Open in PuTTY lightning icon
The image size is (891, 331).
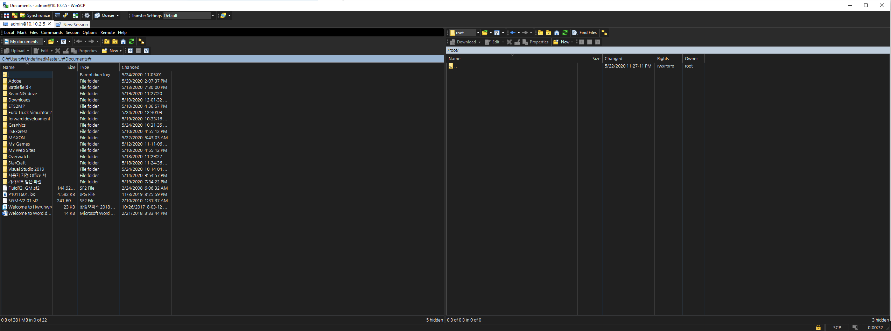coord(65,15)
